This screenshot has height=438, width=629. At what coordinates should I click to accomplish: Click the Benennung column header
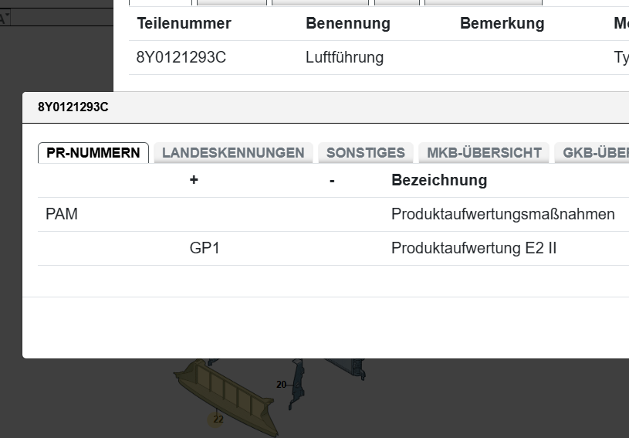348,23
